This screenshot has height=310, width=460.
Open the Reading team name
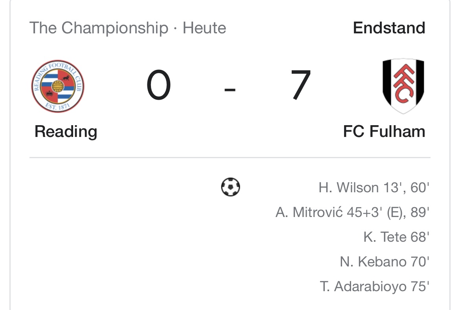(x=66, y=131)
